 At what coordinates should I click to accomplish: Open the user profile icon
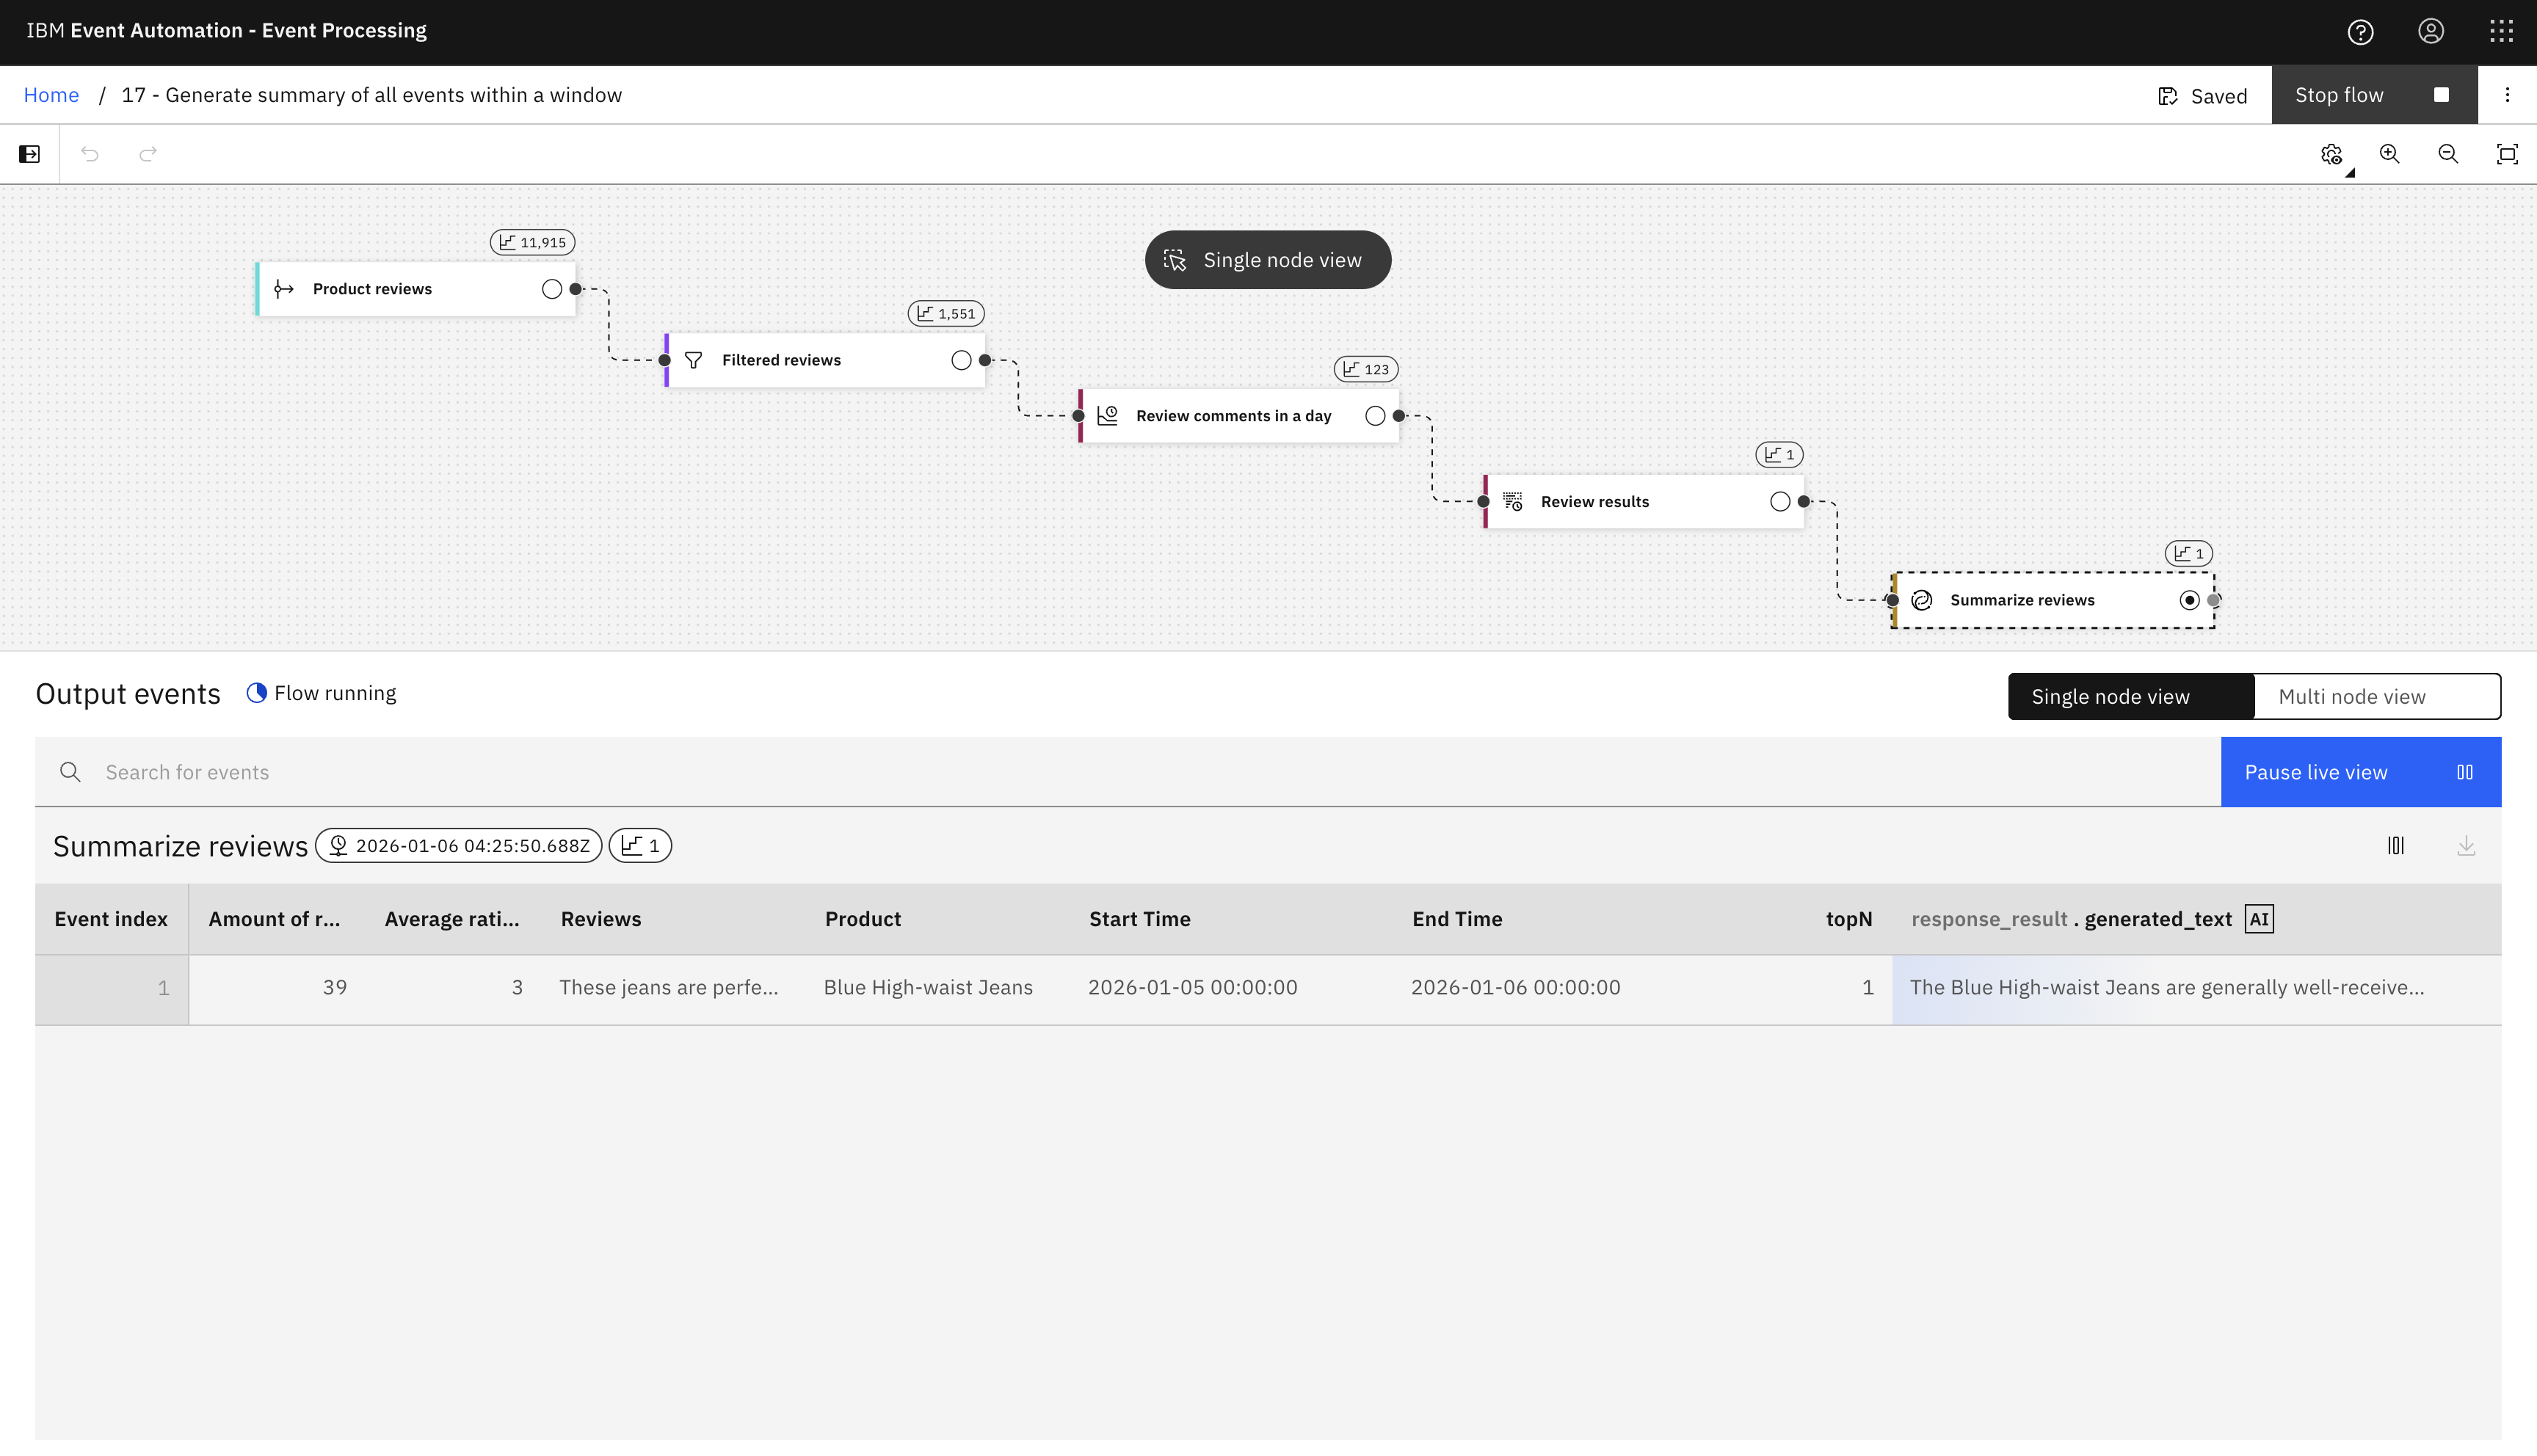click(2431, 32)
